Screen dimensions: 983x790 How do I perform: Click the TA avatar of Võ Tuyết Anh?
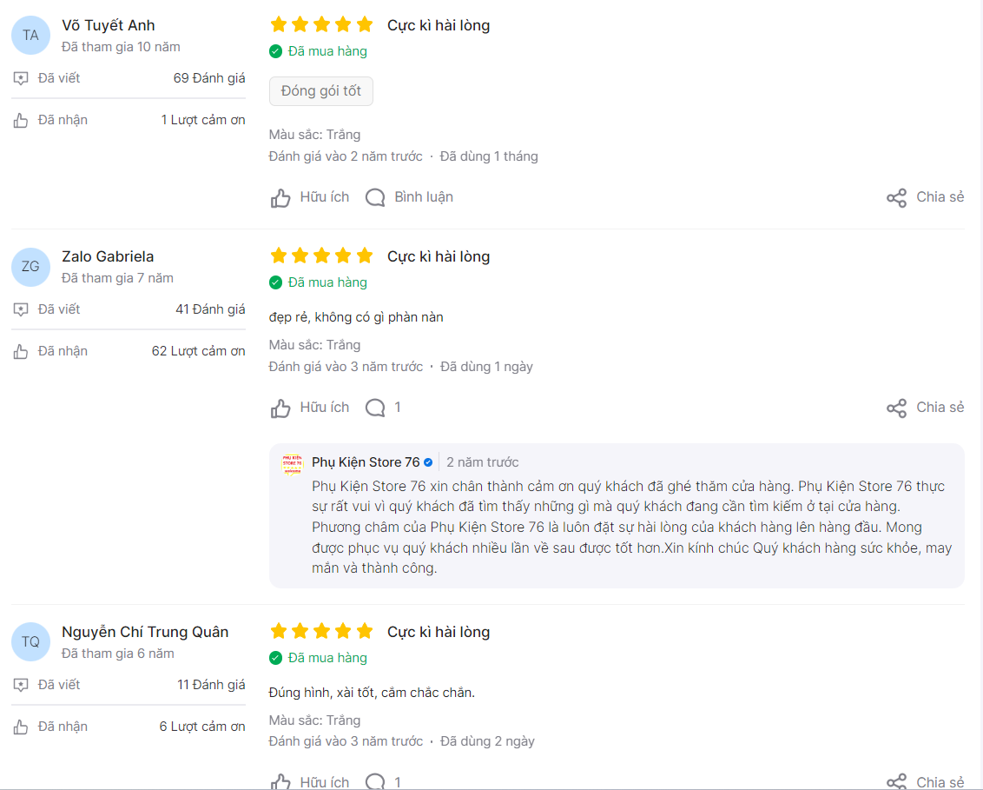[x=30, y=35]
